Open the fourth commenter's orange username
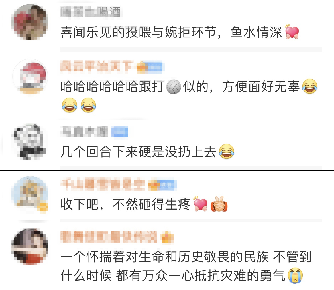Image resolution: width=334 pixels, height=290 pixels. click(x=103, y=185)
